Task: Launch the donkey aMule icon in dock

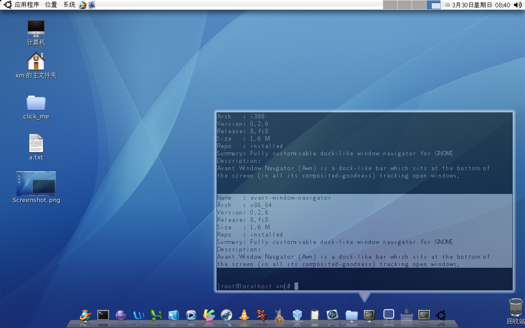Action: [279, 315]
